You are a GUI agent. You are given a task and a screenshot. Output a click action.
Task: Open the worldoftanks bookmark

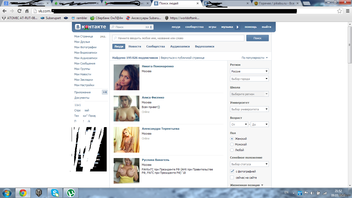click(x=182, y=18)
